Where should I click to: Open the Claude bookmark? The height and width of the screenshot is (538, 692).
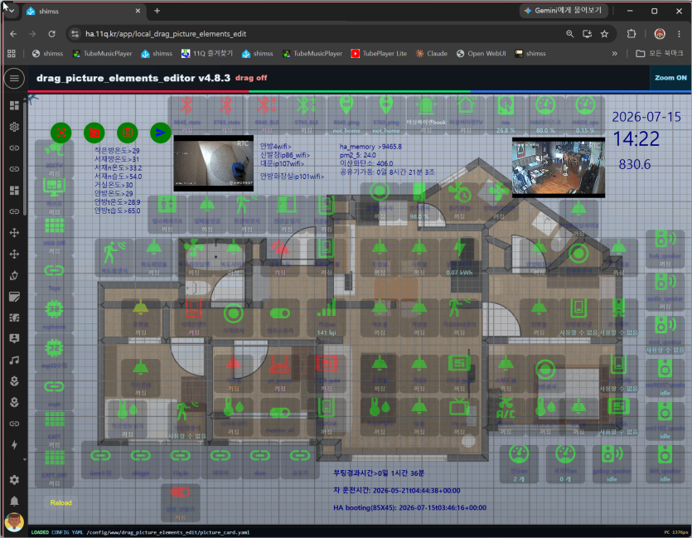[x=432, y=53]
